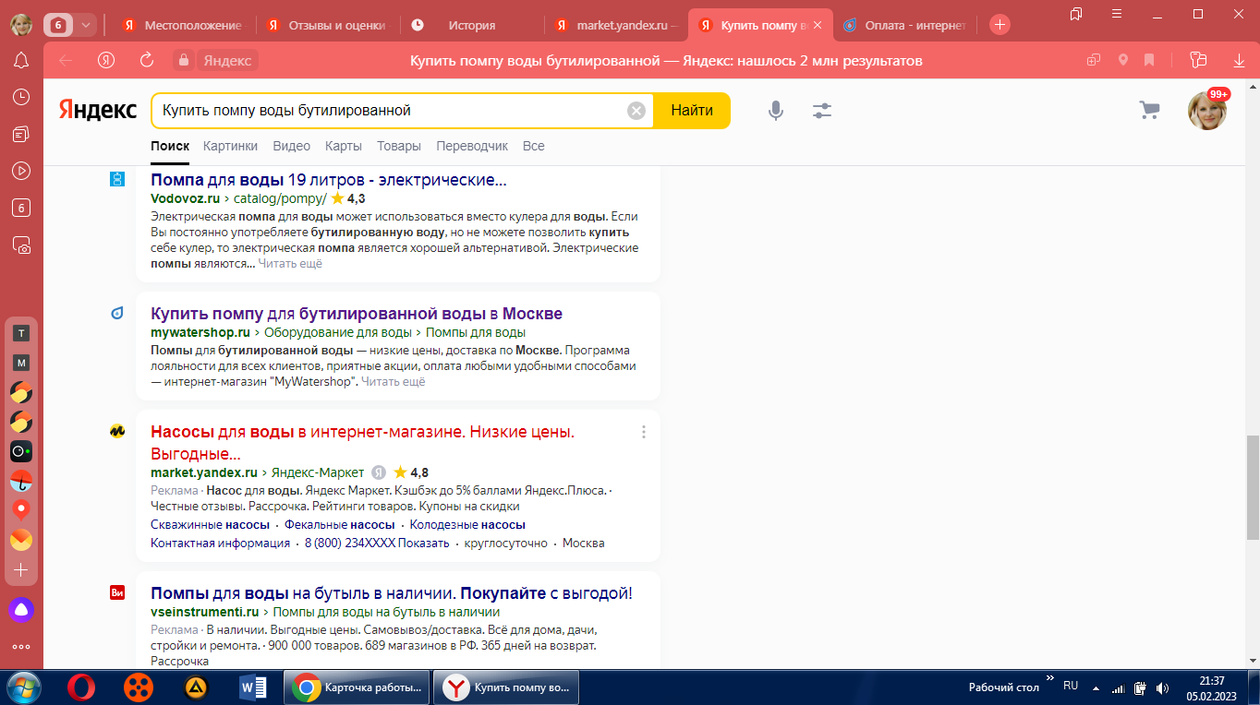Screen dimensions: 1260x705
Task: Select the Картинки search category
Action: coord(231,146)
